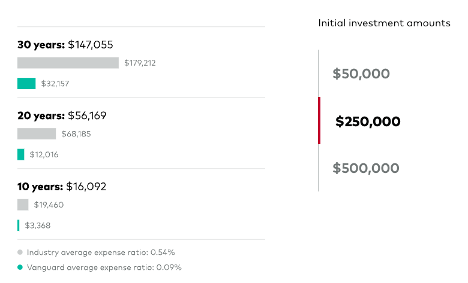This screenshot has height=283, width=468.
Task: Click the thin green 10-year Vanguard bar
Action: tap(19, 226)
